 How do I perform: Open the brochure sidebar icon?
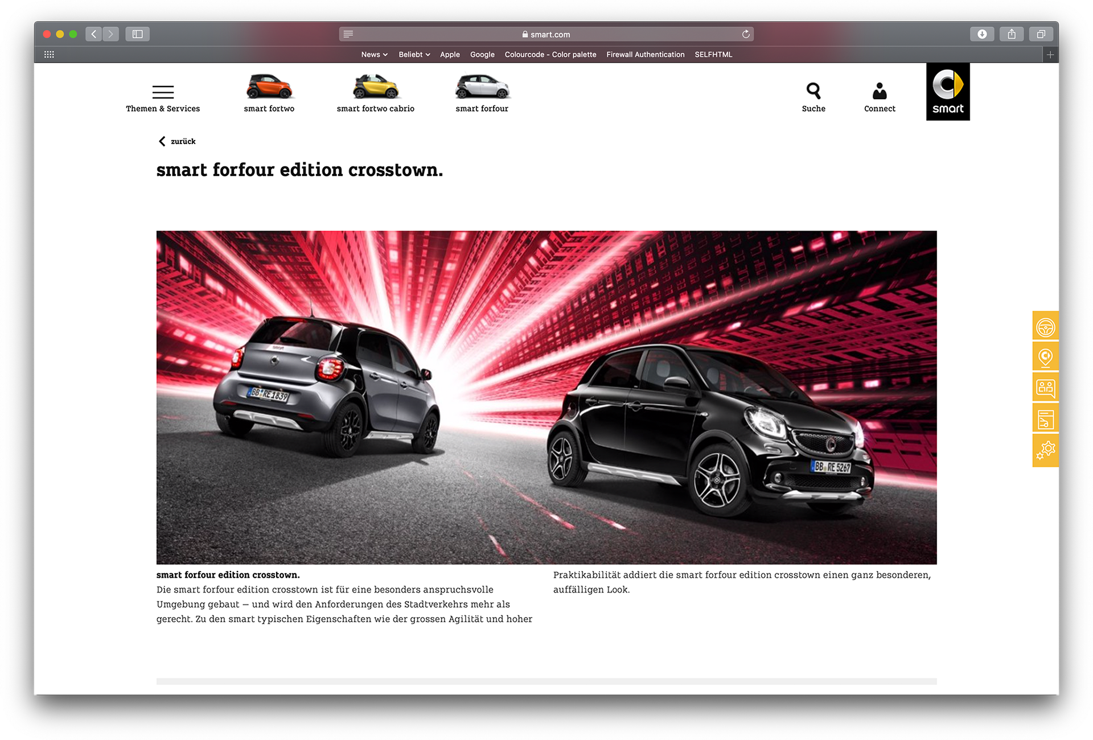click(x=1045, y=420)
